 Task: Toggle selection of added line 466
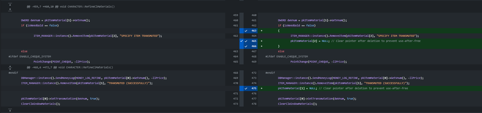click(x=246, y=46)
